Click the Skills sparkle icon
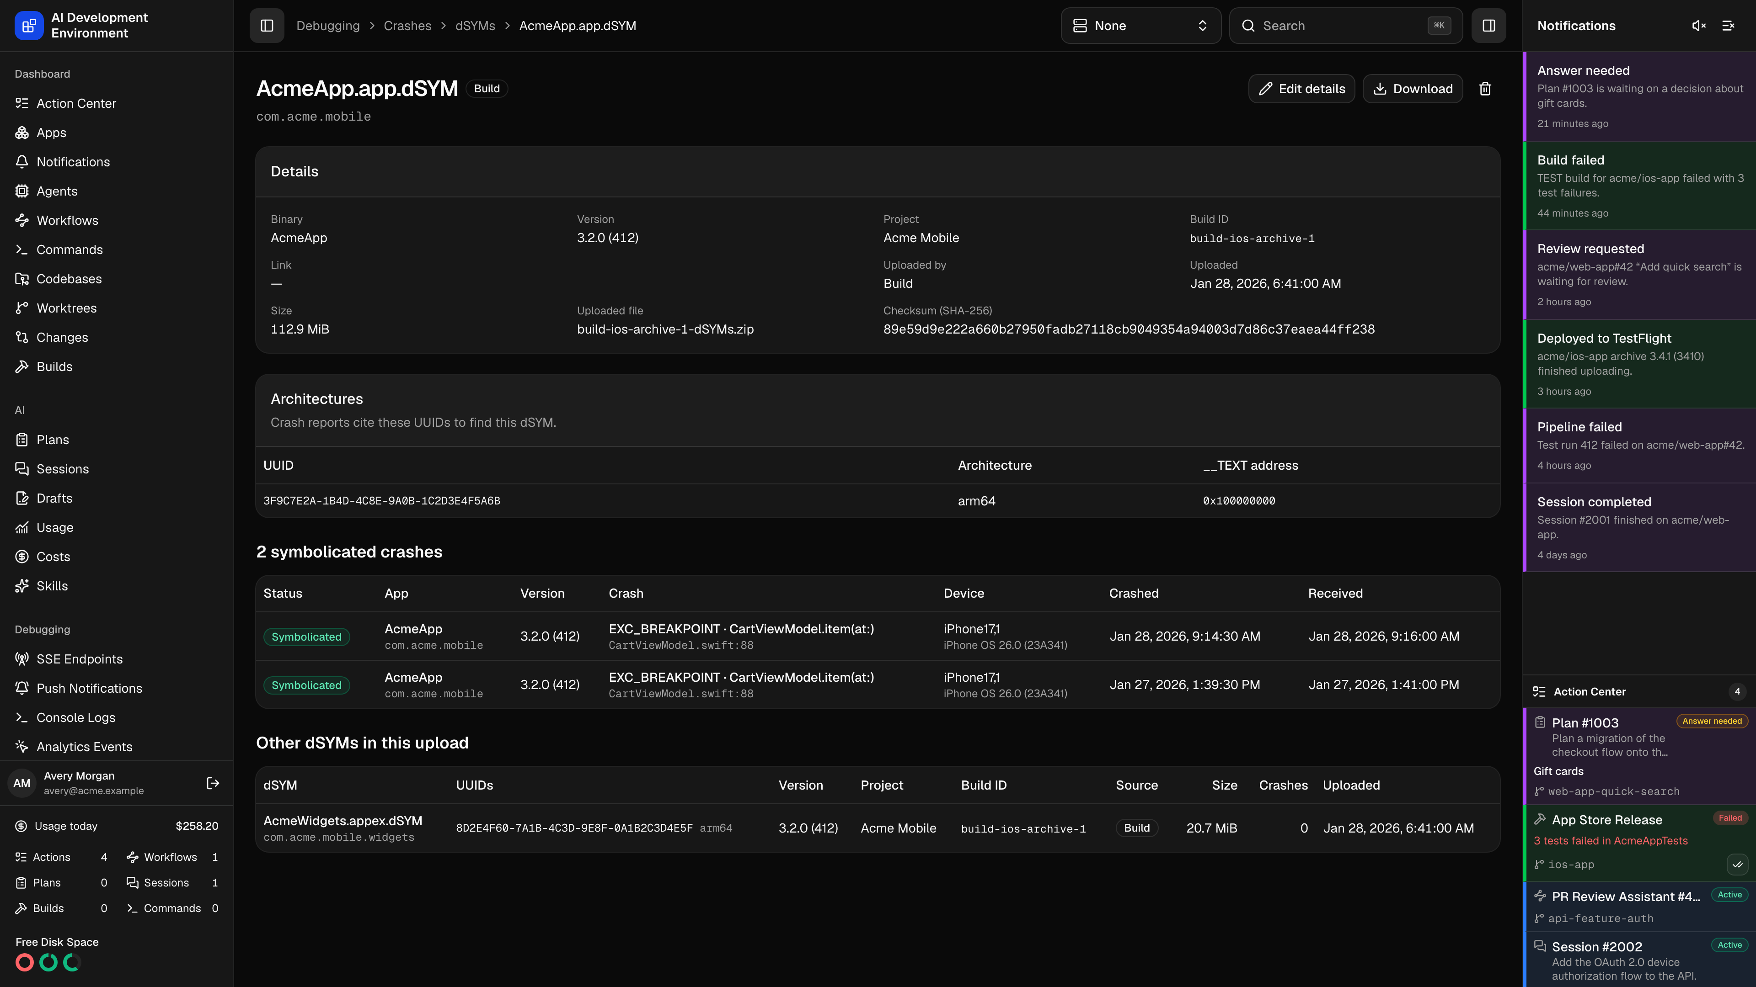The width and height of the screenshot is (1756, 987). (22, 586)
